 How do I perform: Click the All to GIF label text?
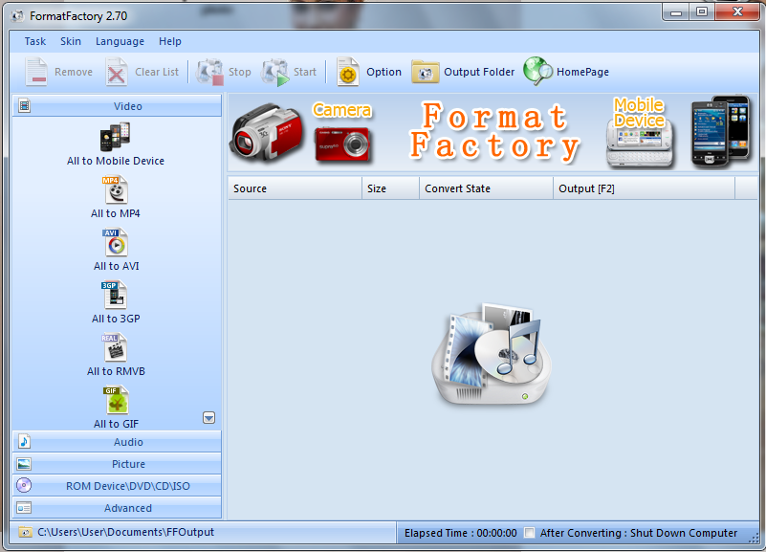[x=117, y=424]
